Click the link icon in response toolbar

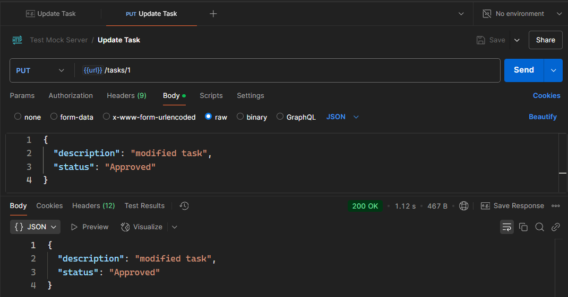[556, 227]
